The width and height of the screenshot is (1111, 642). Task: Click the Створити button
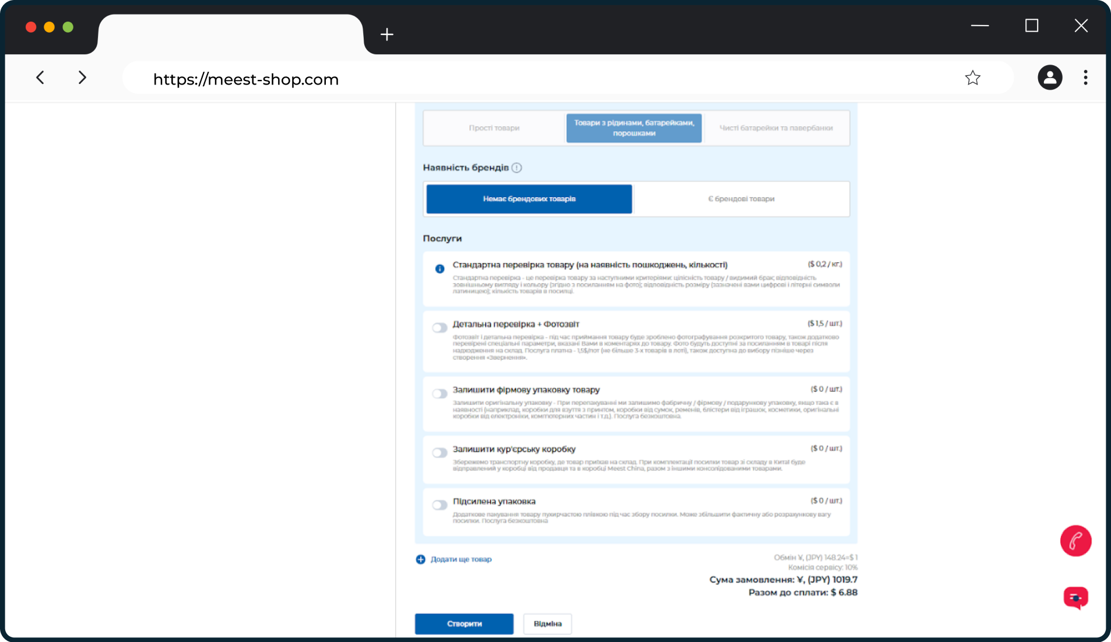464,624
